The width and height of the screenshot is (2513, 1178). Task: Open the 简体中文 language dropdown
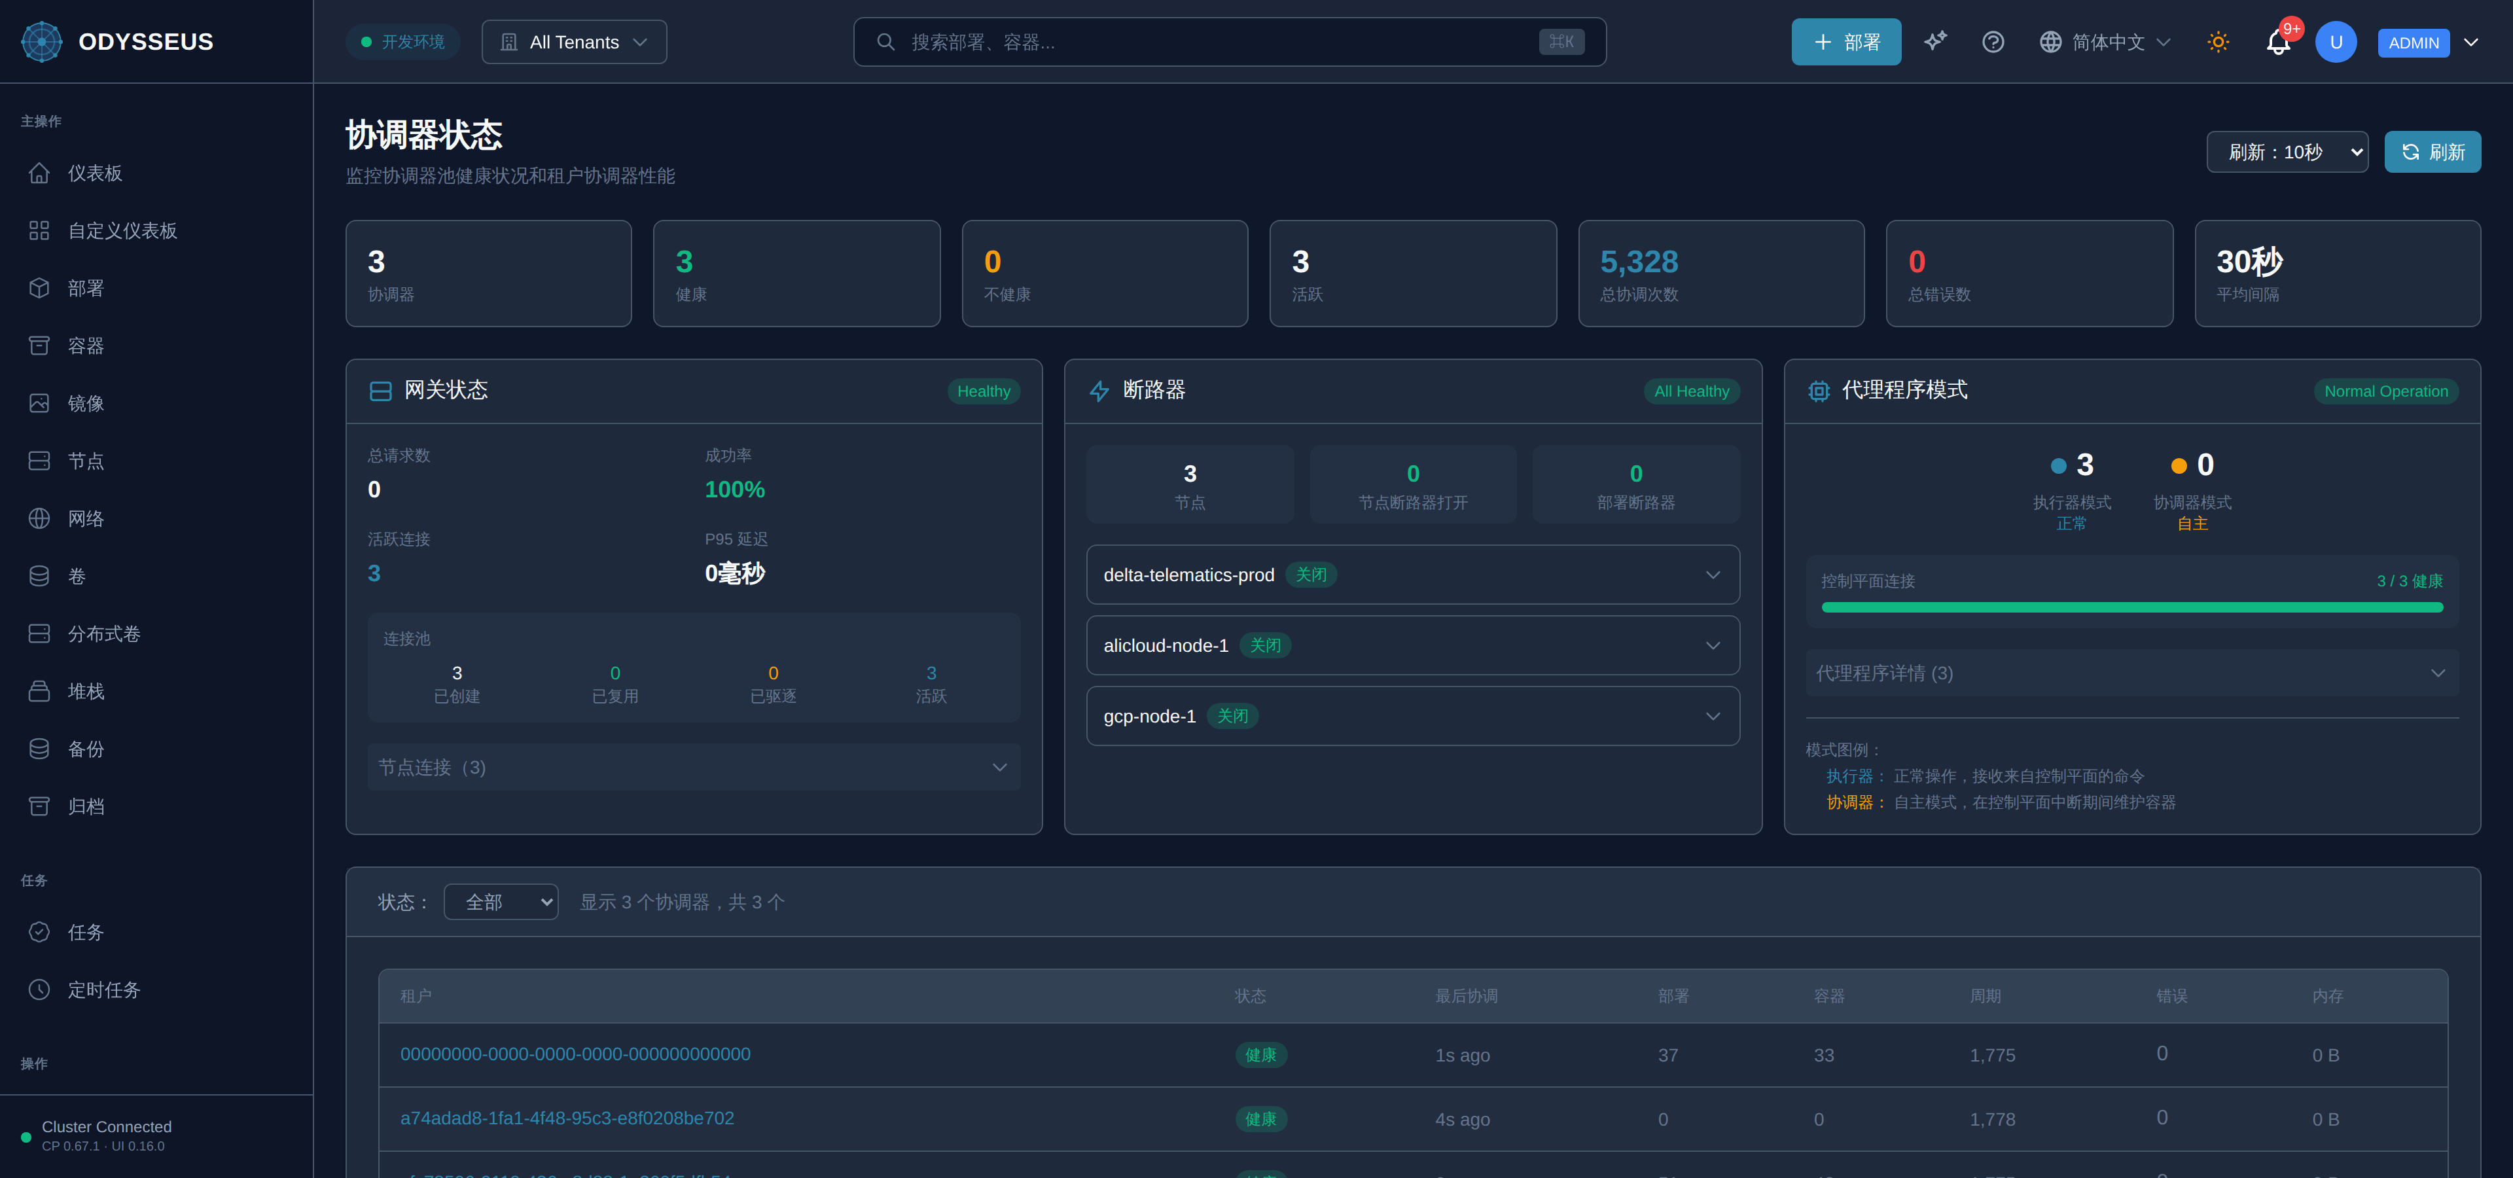2105,42
